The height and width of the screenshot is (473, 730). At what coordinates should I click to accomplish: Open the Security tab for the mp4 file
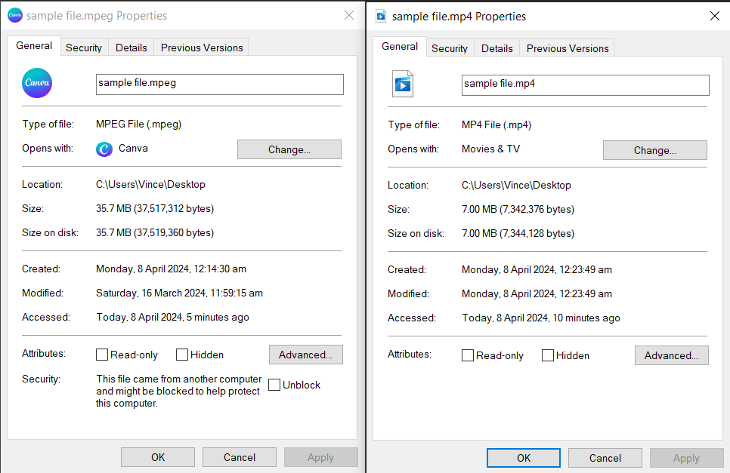pos(450,48)
